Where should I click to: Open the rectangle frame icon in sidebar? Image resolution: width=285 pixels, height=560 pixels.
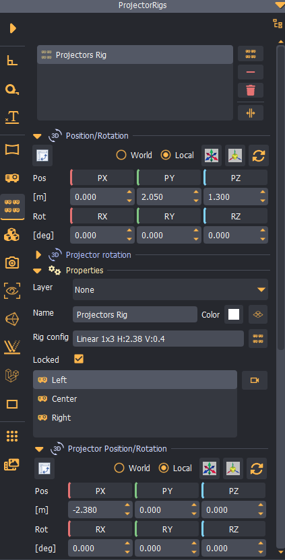pos(13,405)
